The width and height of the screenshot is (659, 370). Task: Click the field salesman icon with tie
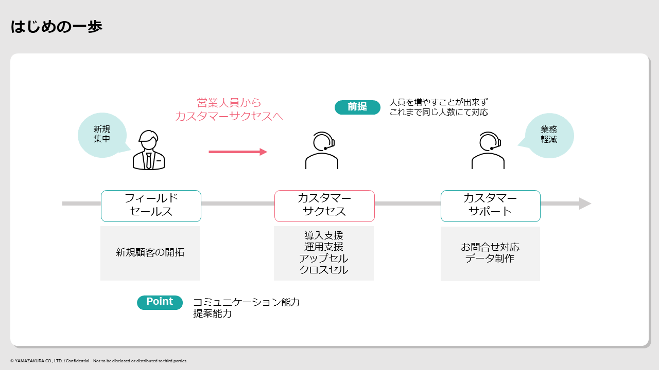point(149,150)
